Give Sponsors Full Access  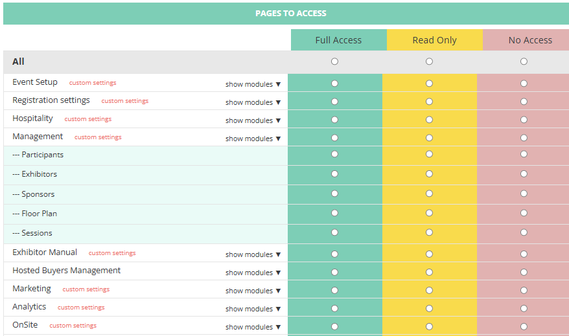[x=334, y=193]
